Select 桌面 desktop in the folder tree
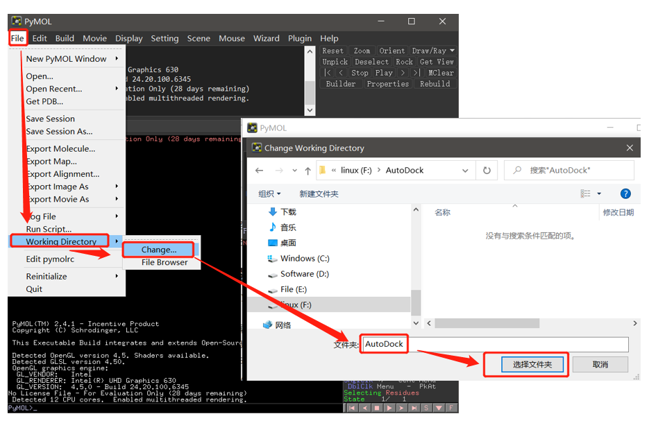 (x=283, y=243)
